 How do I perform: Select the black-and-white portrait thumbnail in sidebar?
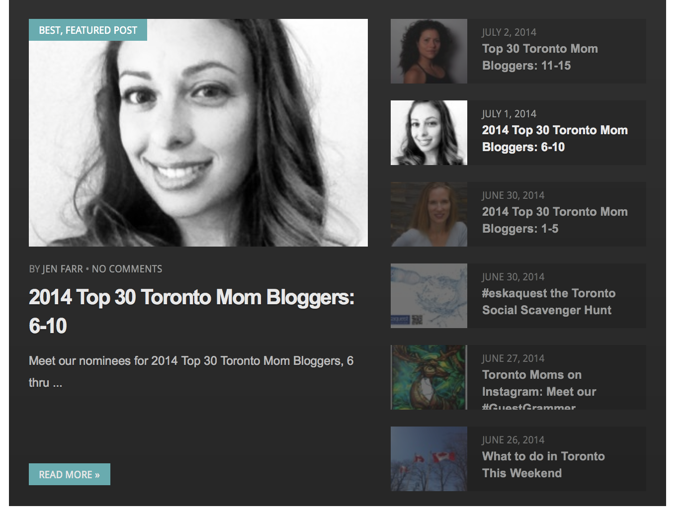(429, 133)
